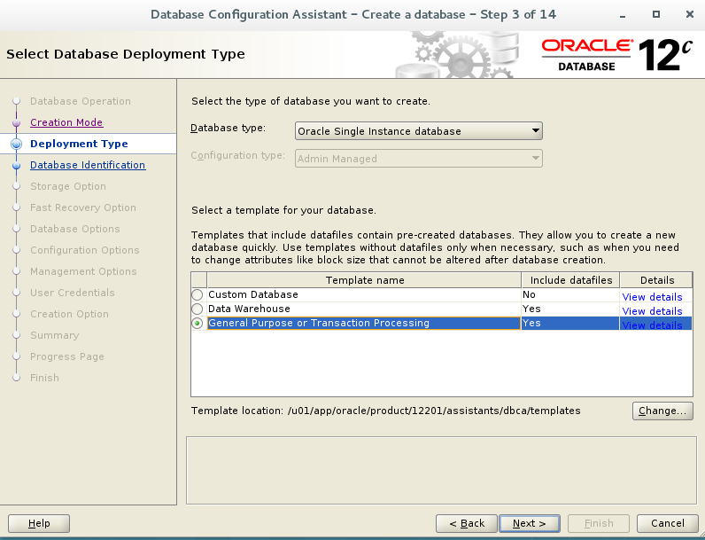Viewport: 705px width, 540px height.
Task: Maximize the Database Configuration Assistant window
Action: [656, 14]
